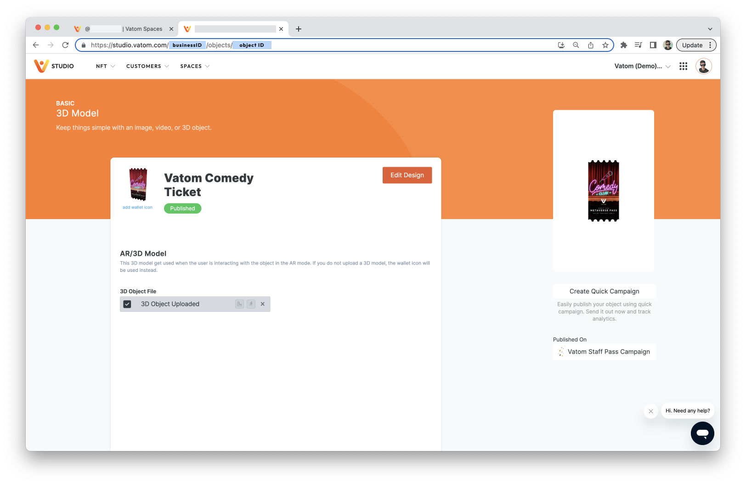The width and height of the screenshot is (746, 485).
Task: Open the browser extensions puzzle icon
Action: [623, 45]
